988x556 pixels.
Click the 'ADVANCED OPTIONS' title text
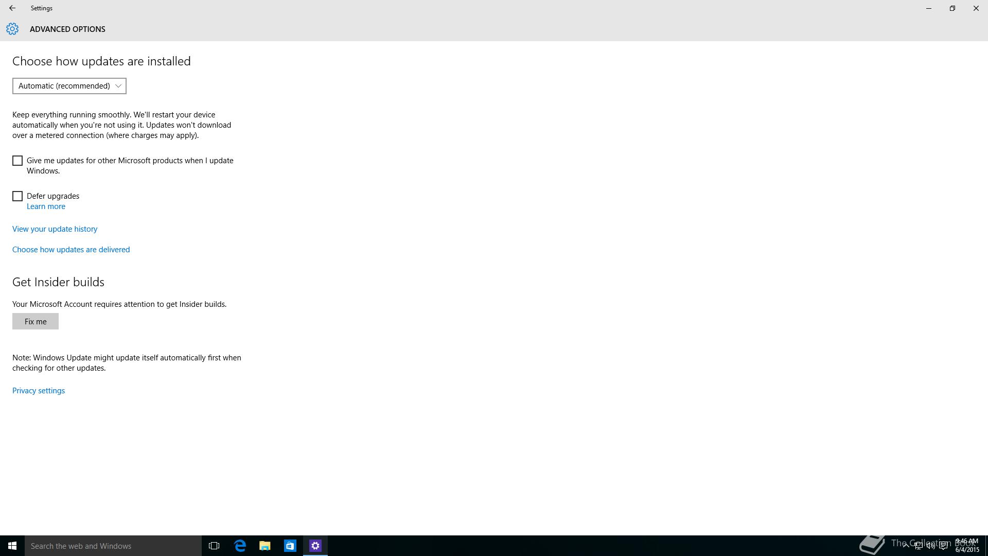point(67,29)
